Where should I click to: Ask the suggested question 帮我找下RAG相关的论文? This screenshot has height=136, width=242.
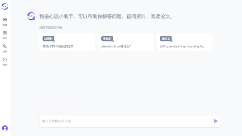click(58, 47)
